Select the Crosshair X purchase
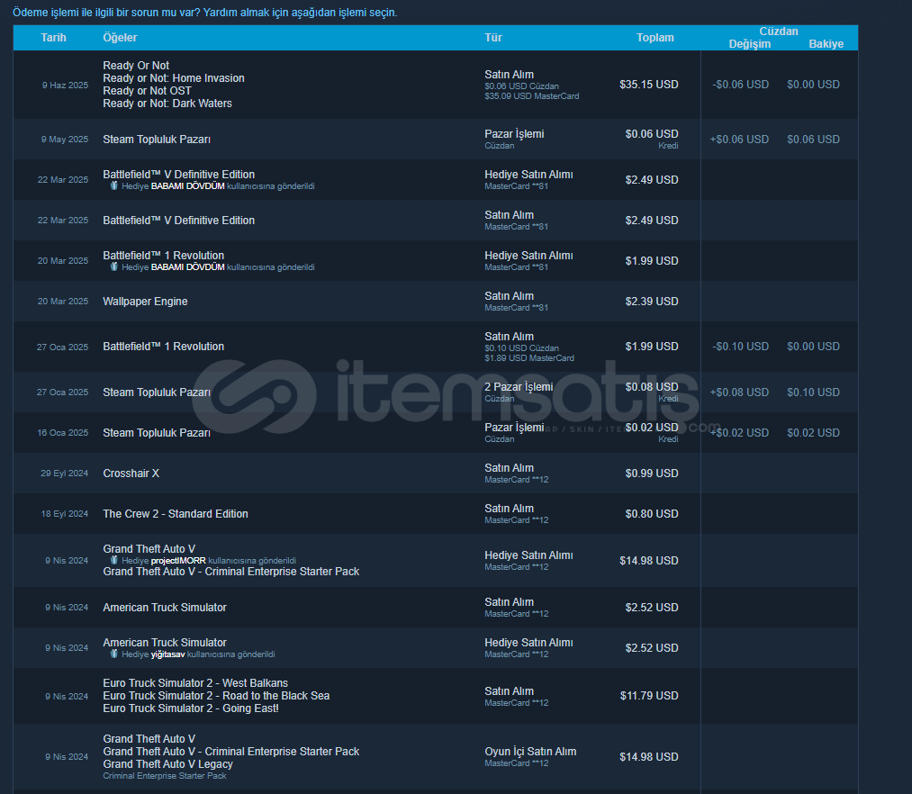 click(x=131, y=474)
